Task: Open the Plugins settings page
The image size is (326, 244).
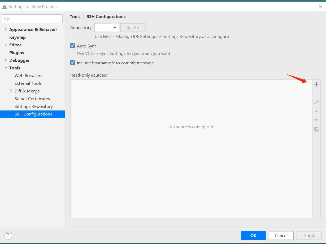Action: pyautogui.click(x=17, y=52)
